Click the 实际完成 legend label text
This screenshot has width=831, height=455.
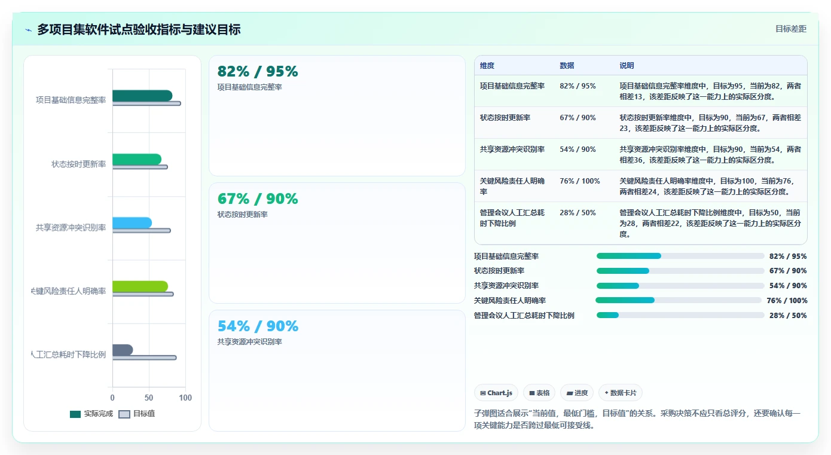click(x=98, y=414)
